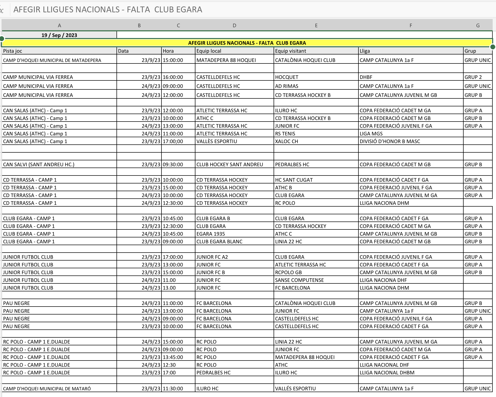Select cell LLIGA NACIONAL DHF
Image resolution: width=496 pixels, height=397 pixels.
pos(411,365)
